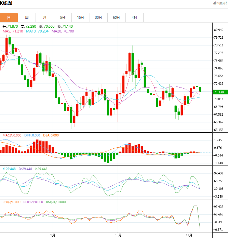This screenshot has height=238, width=228.
Task: Switch to the 5分 timeframe
Action: coord(63,18)
